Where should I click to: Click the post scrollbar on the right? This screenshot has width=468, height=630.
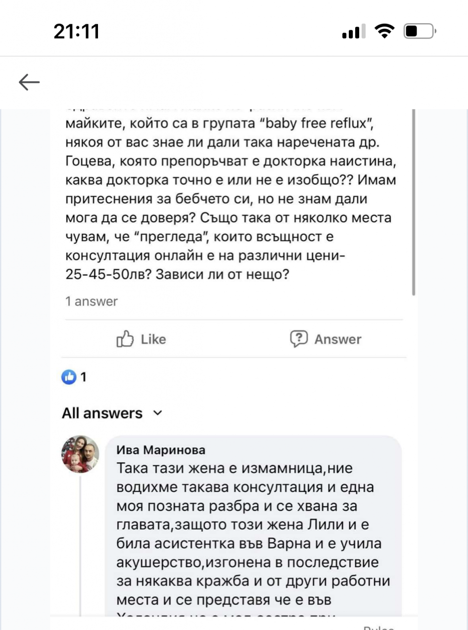tap(414, 198)
